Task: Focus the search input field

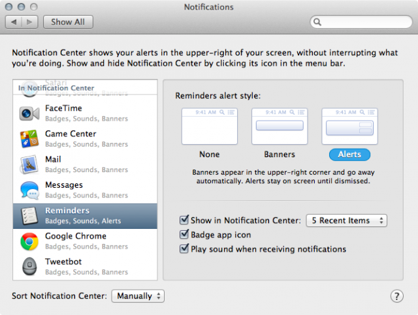Action: (x=361, y=22)
